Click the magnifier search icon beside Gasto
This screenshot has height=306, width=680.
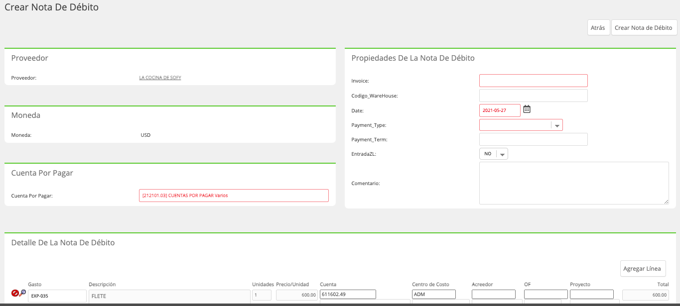click(x=22, y=293)
